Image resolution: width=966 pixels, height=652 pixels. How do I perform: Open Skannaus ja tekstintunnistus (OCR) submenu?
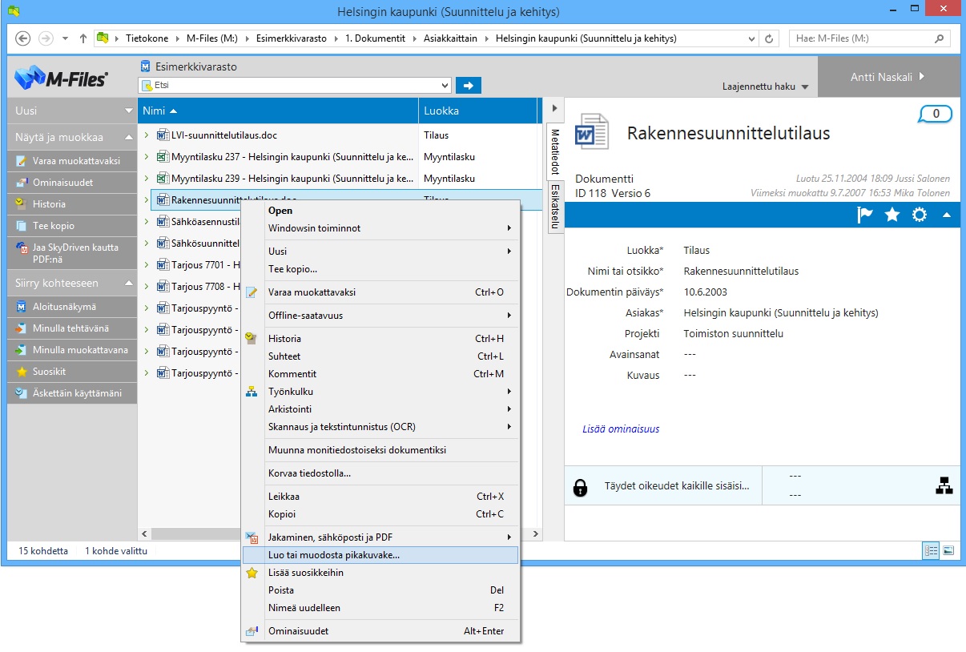tap(381, 427)
